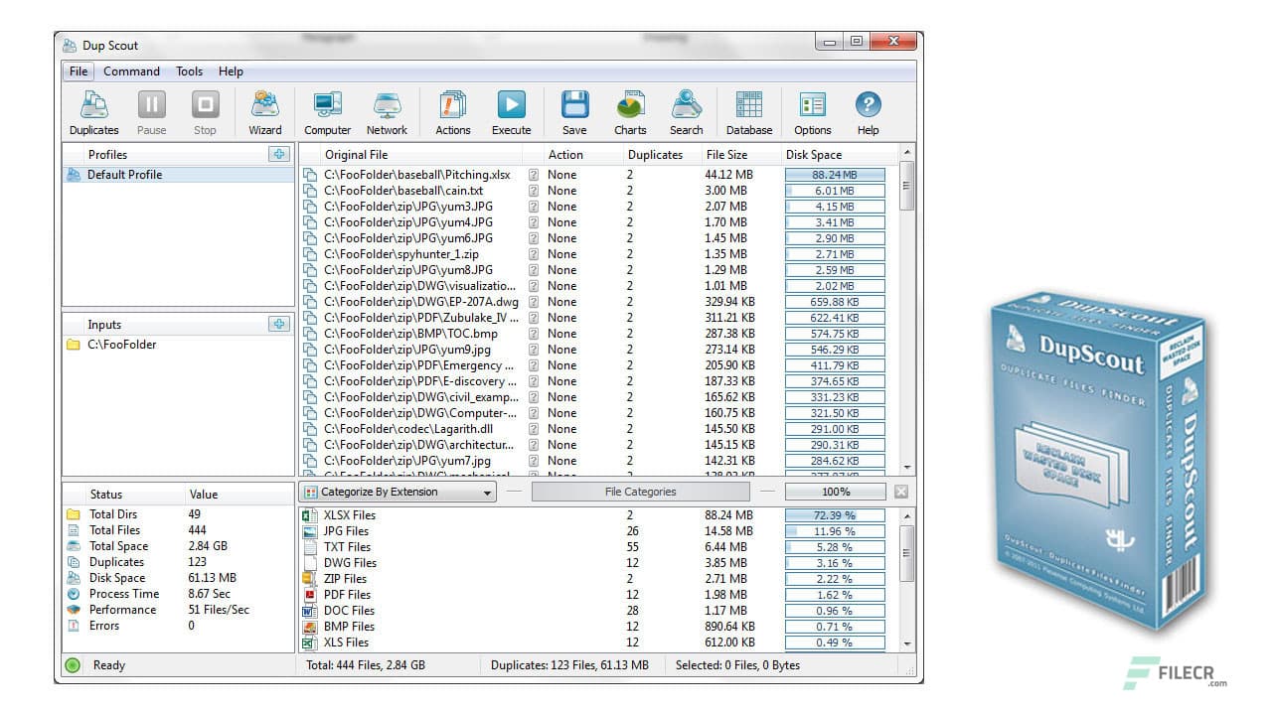Open the Options toolbar icon
Image resolution: width=1272 pixels, height=715 pixels.
pyautogui.click(x=812, y=112)
